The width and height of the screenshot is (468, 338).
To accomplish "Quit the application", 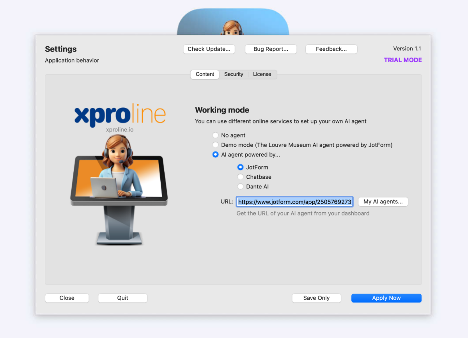I will pos(122,298).
